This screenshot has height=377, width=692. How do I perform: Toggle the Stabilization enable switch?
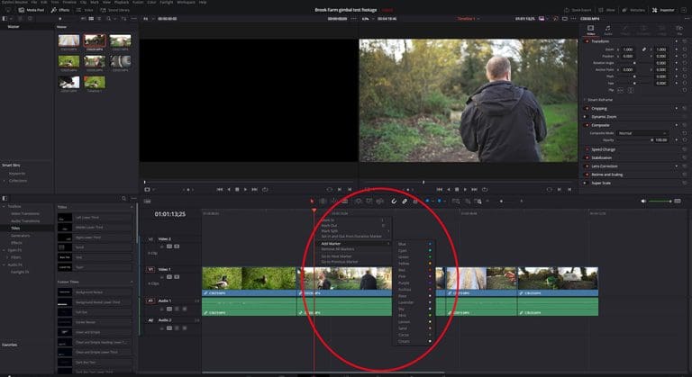pyautogui.click(x=587, y=157)
